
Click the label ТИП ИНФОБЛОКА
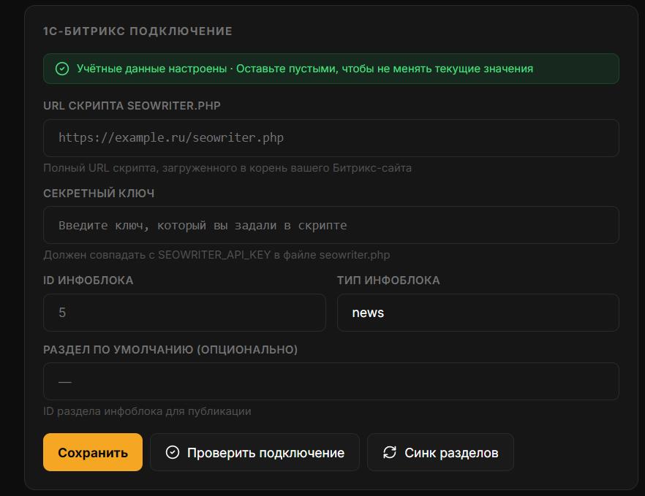[388, 281]
